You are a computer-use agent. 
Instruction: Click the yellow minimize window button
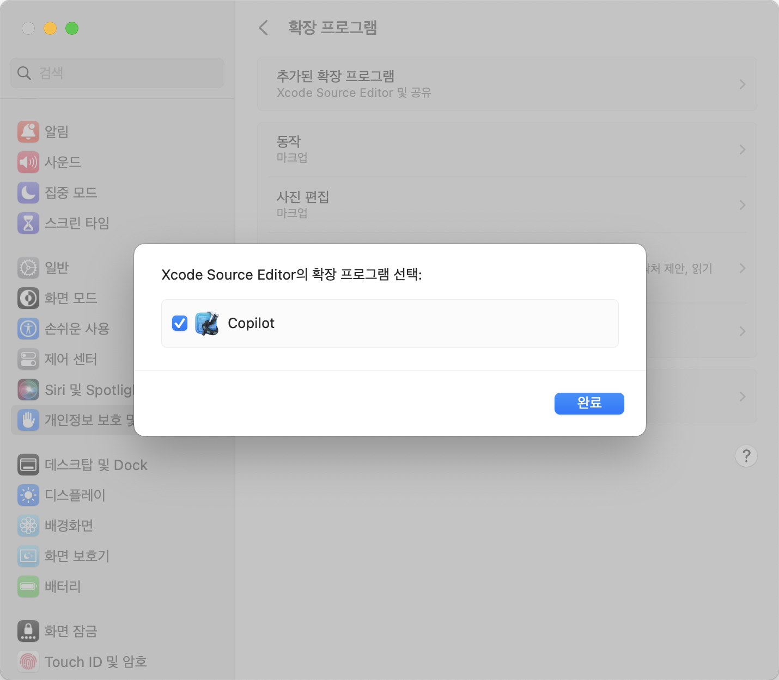[50, 28]
